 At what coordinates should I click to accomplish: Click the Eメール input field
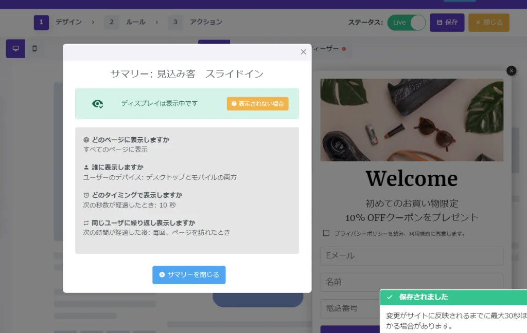point(412,256)
